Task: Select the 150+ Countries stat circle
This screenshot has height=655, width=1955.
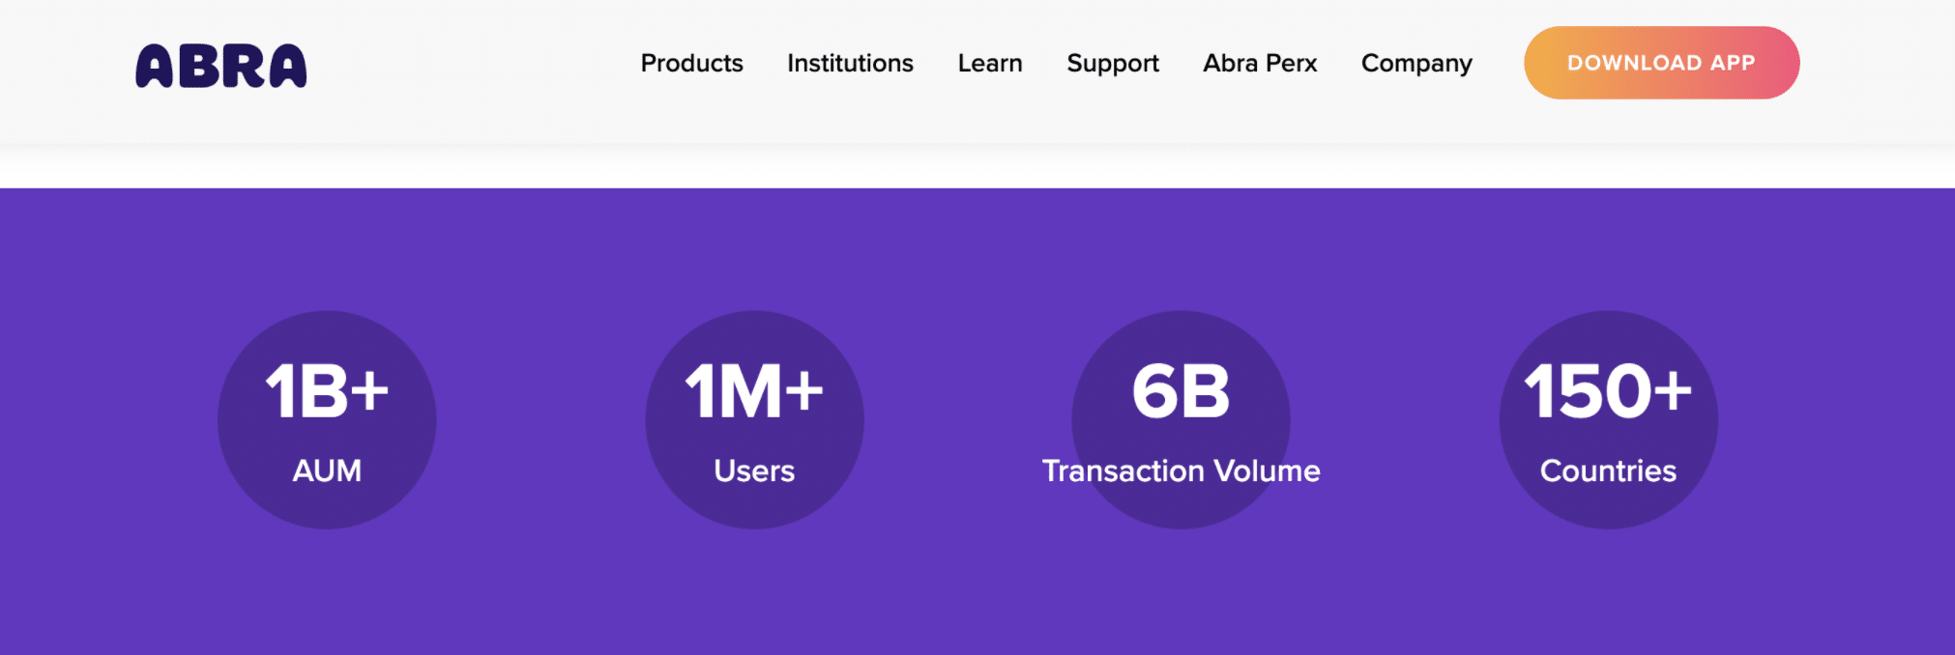Action: click(x=1608, y=419)
